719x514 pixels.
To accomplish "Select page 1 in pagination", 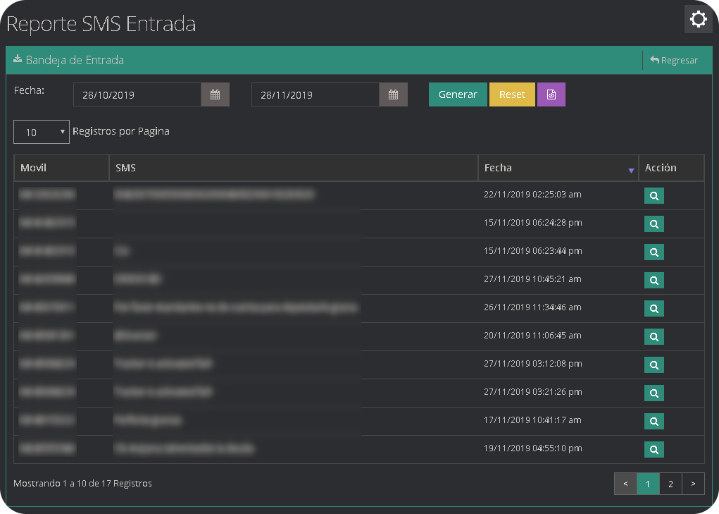I will click(648, 484).
